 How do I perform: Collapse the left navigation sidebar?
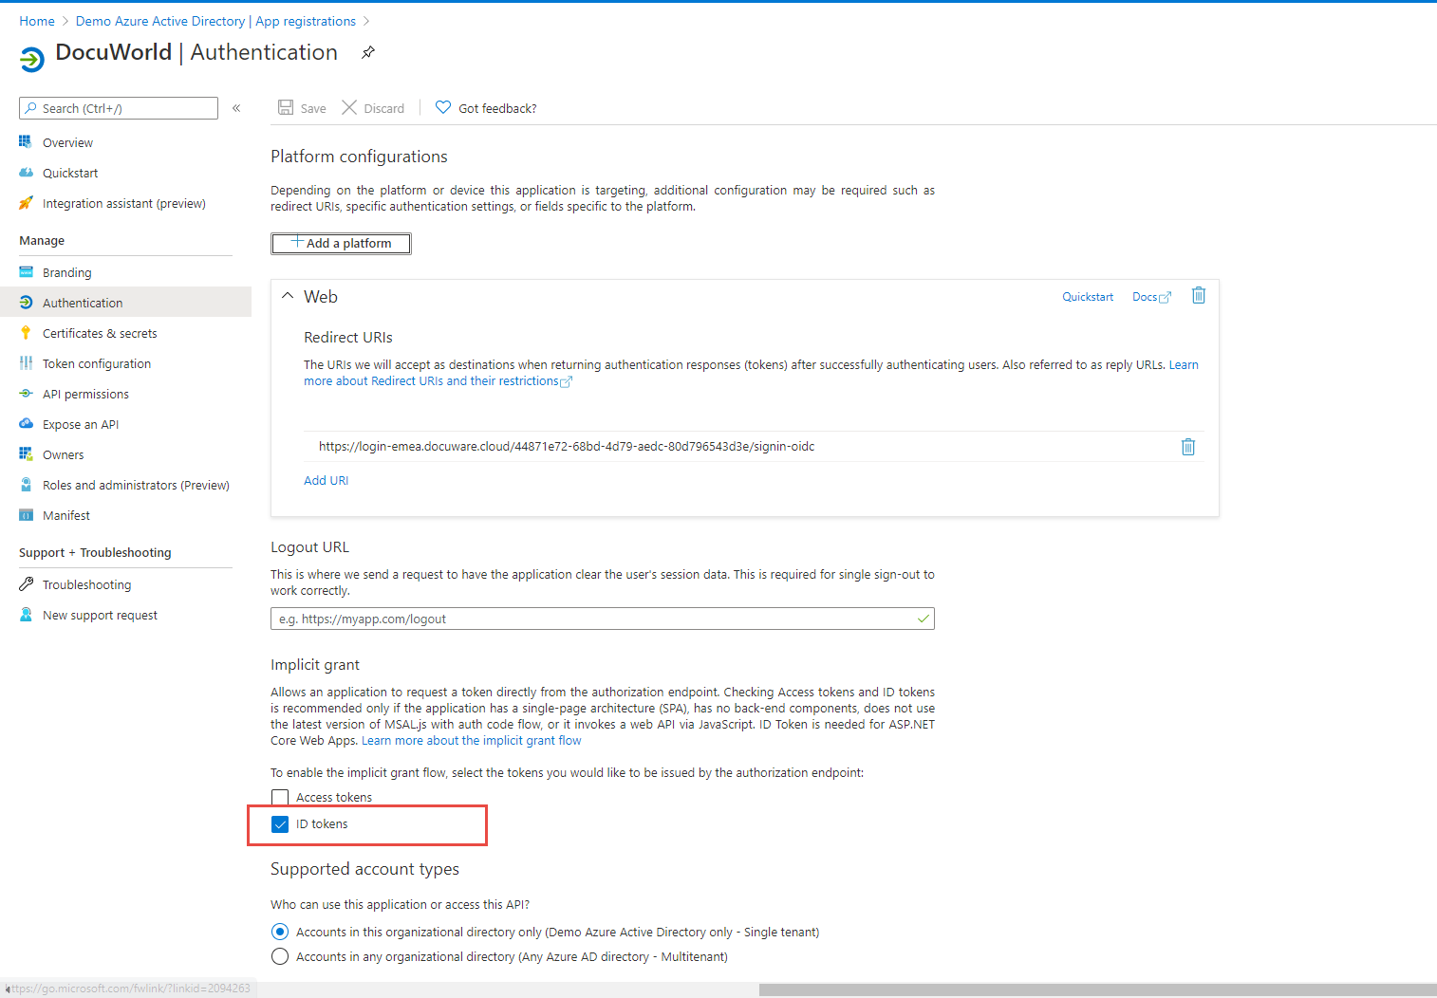click(236, 107)
